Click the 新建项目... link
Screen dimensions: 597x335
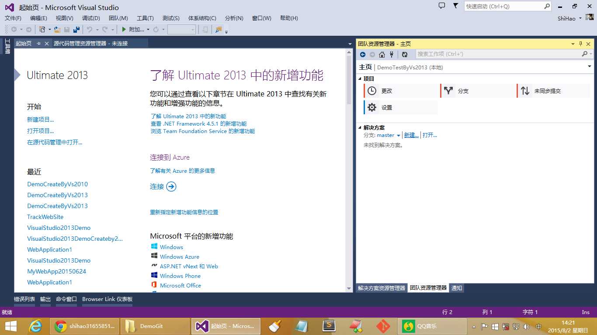click(41, 120)
